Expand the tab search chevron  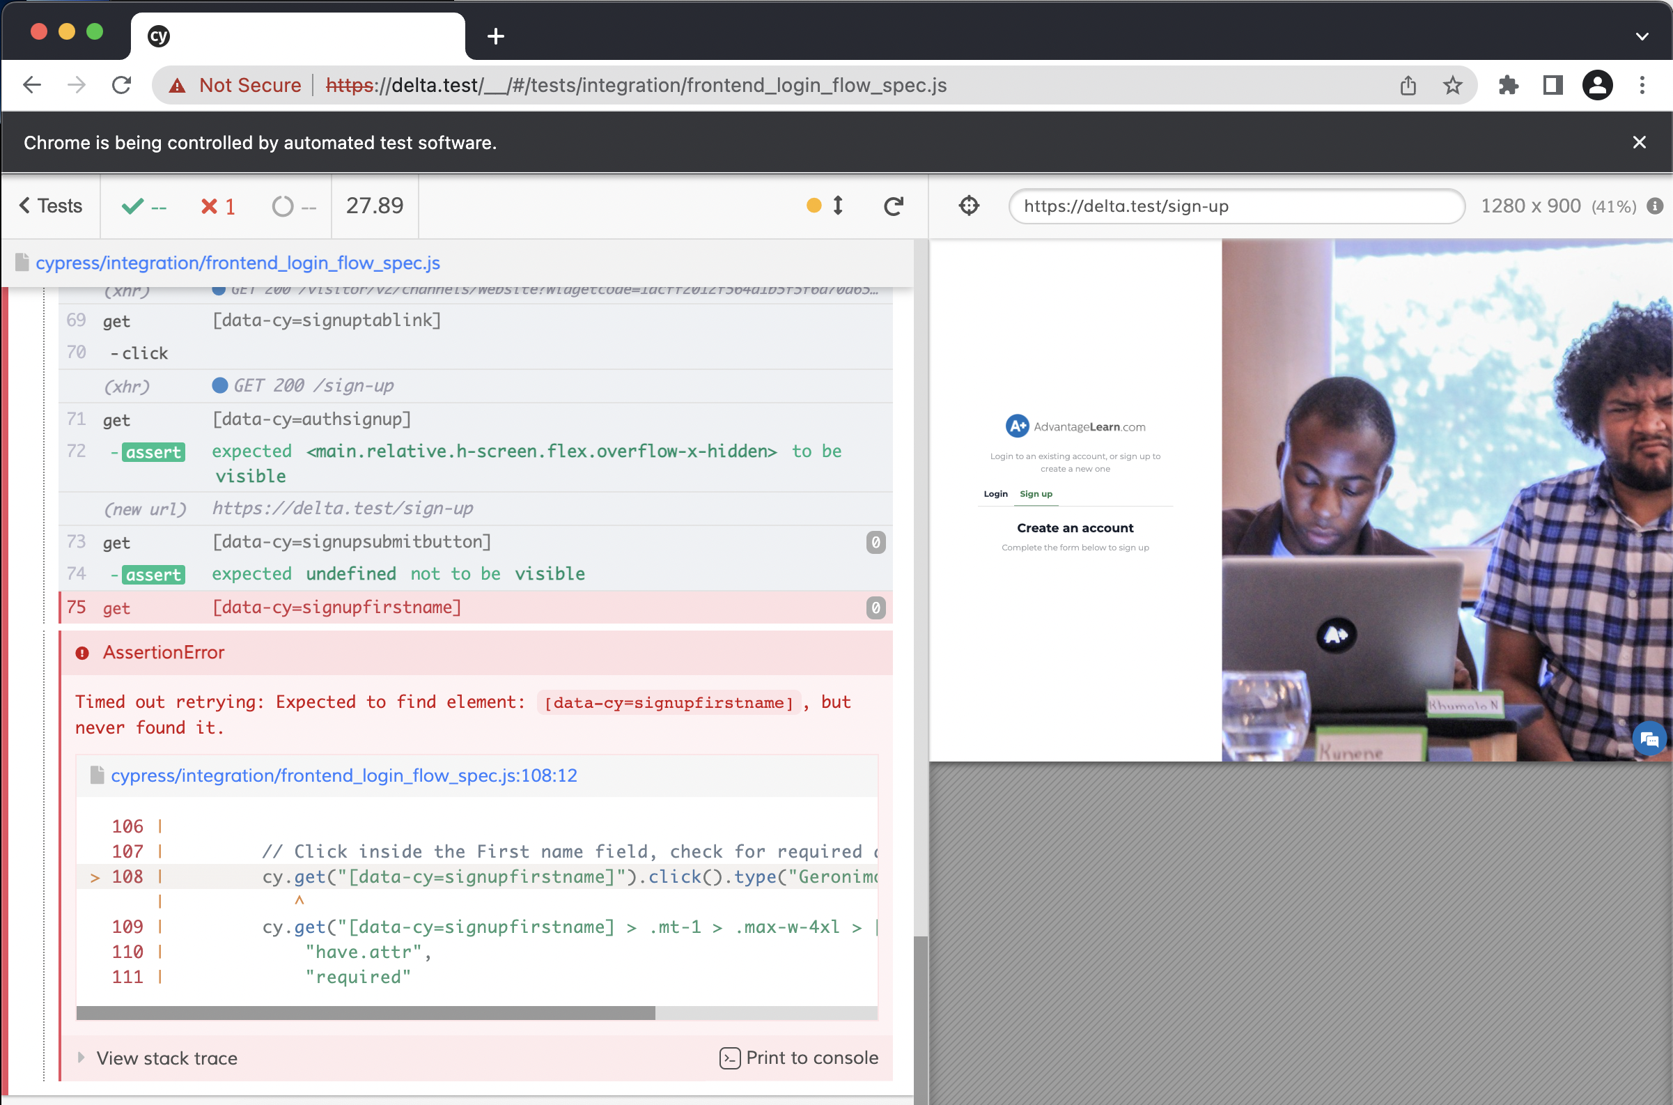[1641, 36]
